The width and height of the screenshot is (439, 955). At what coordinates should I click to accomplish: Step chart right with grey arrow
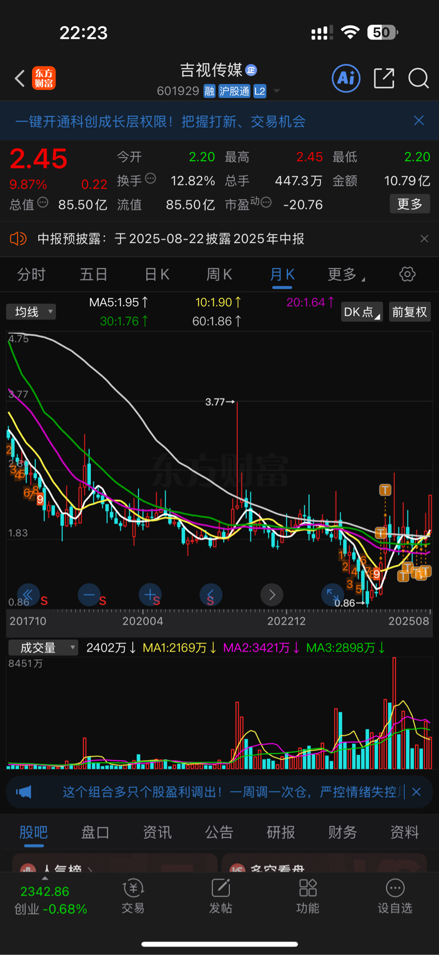pyautogui.click(x=272, y=595)
